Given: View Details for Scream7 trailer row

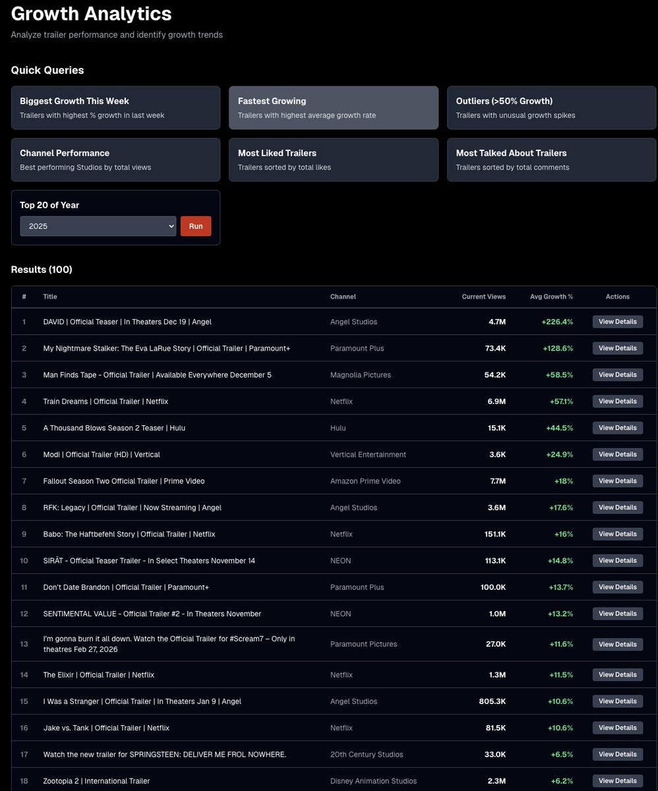Looking at the screenshot, I should coord(618,644).
